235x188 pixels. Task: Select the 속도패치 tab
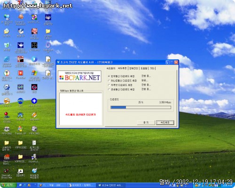tap(111, 68)
